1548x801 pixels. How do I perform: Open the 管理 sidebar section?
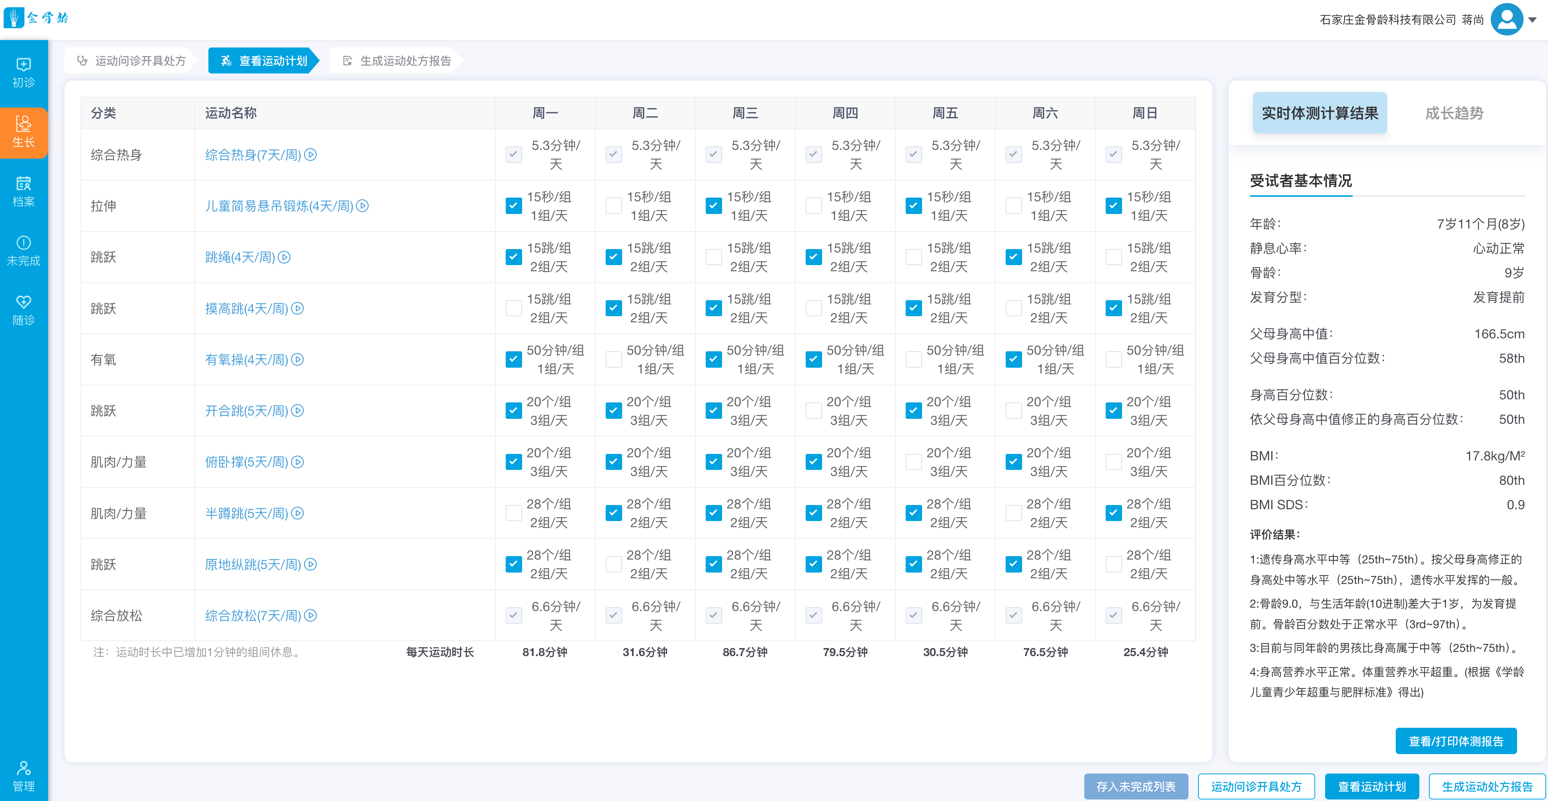23,776
